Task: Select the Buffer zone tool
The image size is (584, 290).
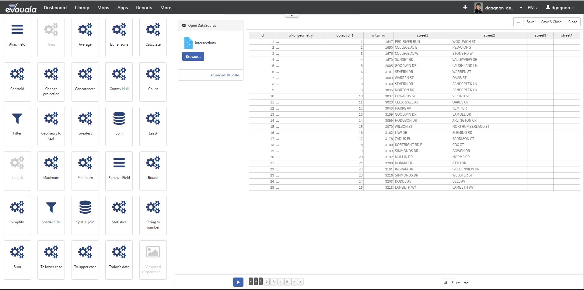Action: pyautogui.click(x=119, y=37)
